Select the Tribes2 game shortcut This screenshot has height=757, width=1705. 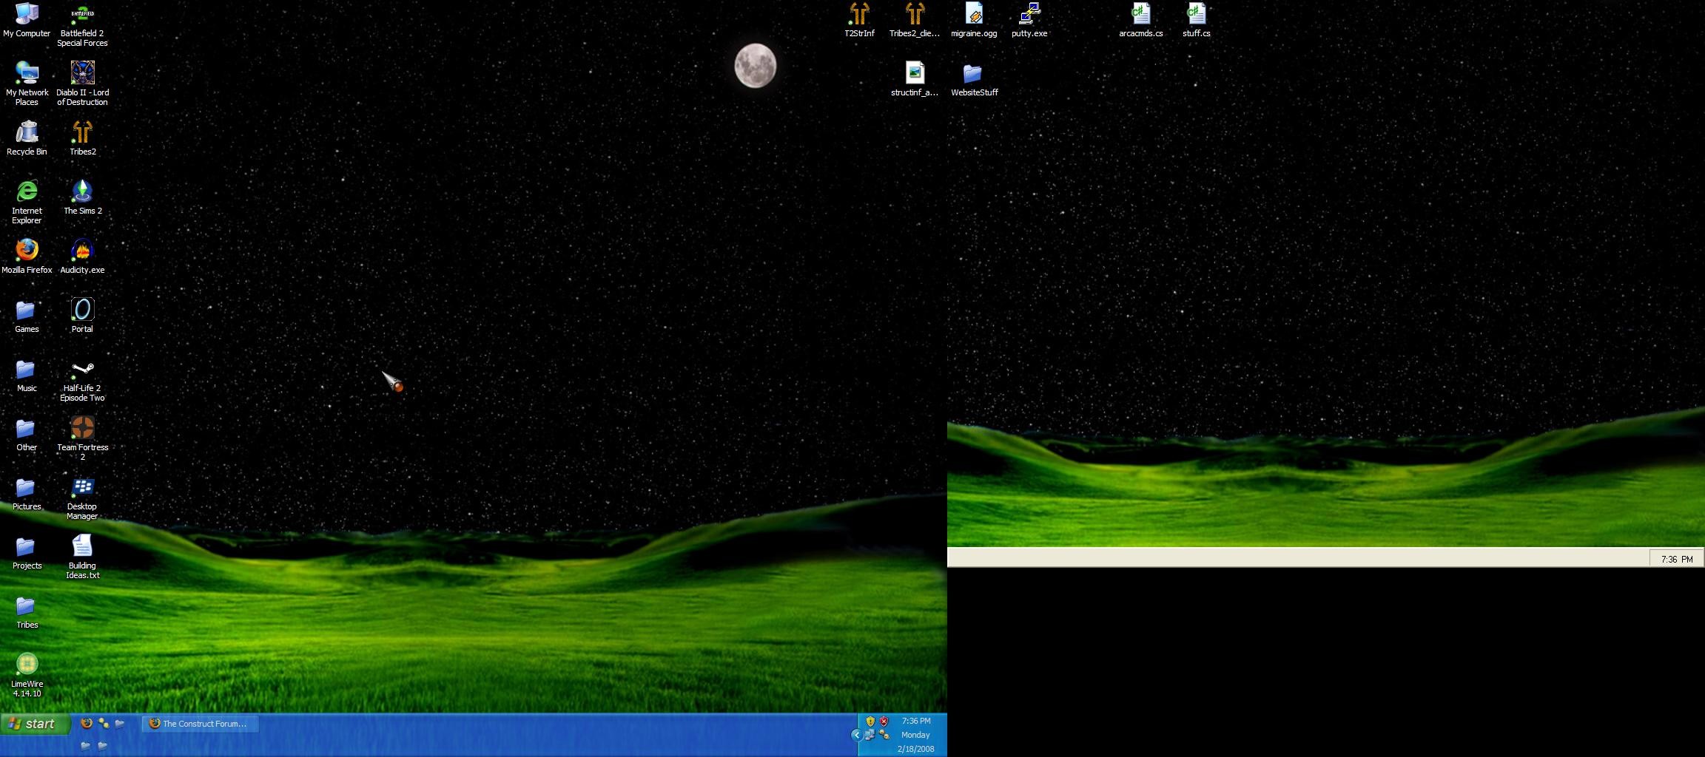point(82,138)
